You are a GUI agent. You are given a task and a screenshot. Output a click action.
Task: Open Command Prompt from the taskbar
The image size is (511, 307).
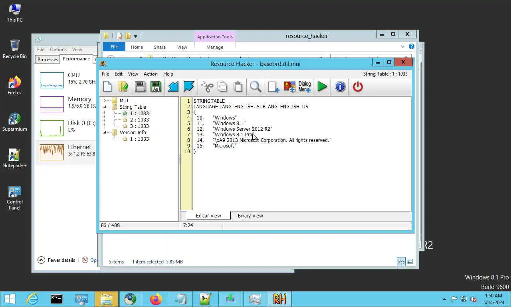[x=57, y=299]
